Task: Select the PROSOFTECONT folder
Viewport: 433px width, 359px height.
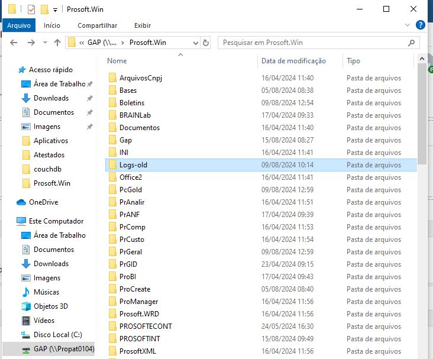Action: click(x=146, y=326)
